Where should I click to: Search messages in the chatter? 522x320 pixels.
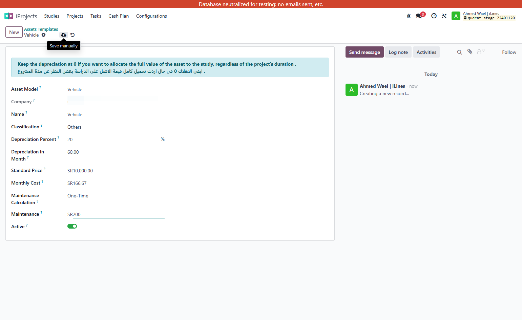[459, 52]
